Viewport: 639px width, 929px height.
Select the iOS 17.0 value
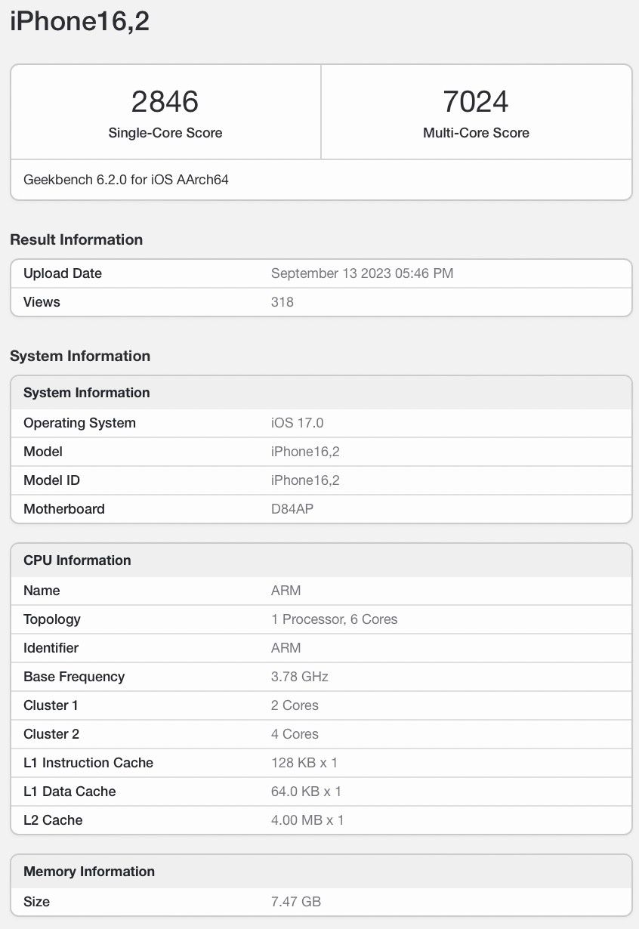(298, 423)
